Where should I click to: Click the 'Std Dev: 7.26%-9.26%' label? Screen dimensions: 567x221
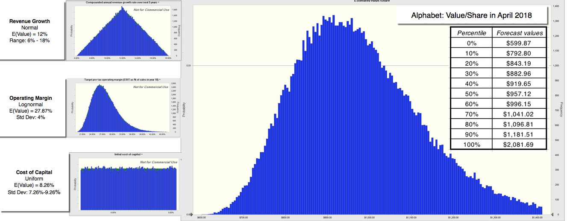point(34,192)
